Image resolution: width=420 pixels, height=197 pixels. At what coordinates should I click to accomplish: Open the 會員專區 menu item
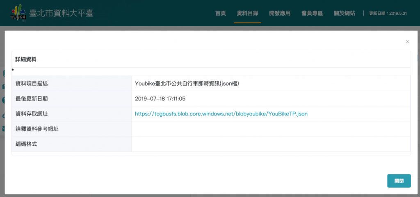312,14
